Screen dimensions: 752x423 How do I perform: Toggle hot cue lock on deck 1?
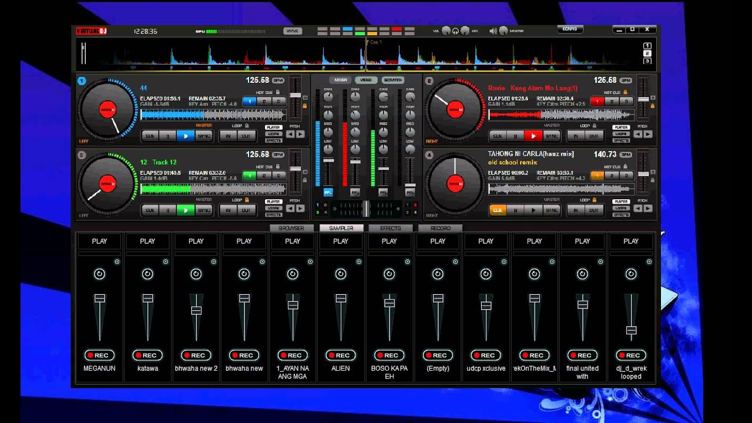[x=278, y=92]
